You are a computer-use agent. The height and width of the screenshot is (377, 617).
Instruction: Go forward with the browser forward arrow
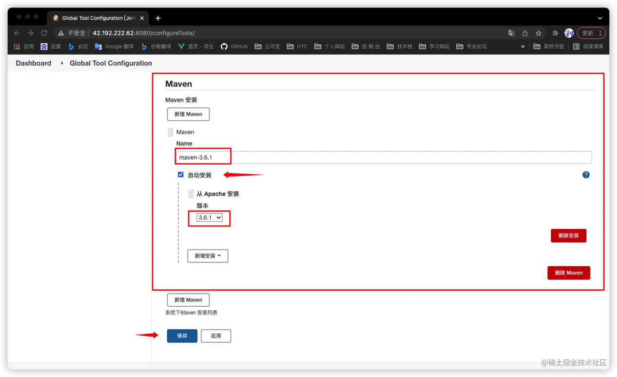(30, 33)
